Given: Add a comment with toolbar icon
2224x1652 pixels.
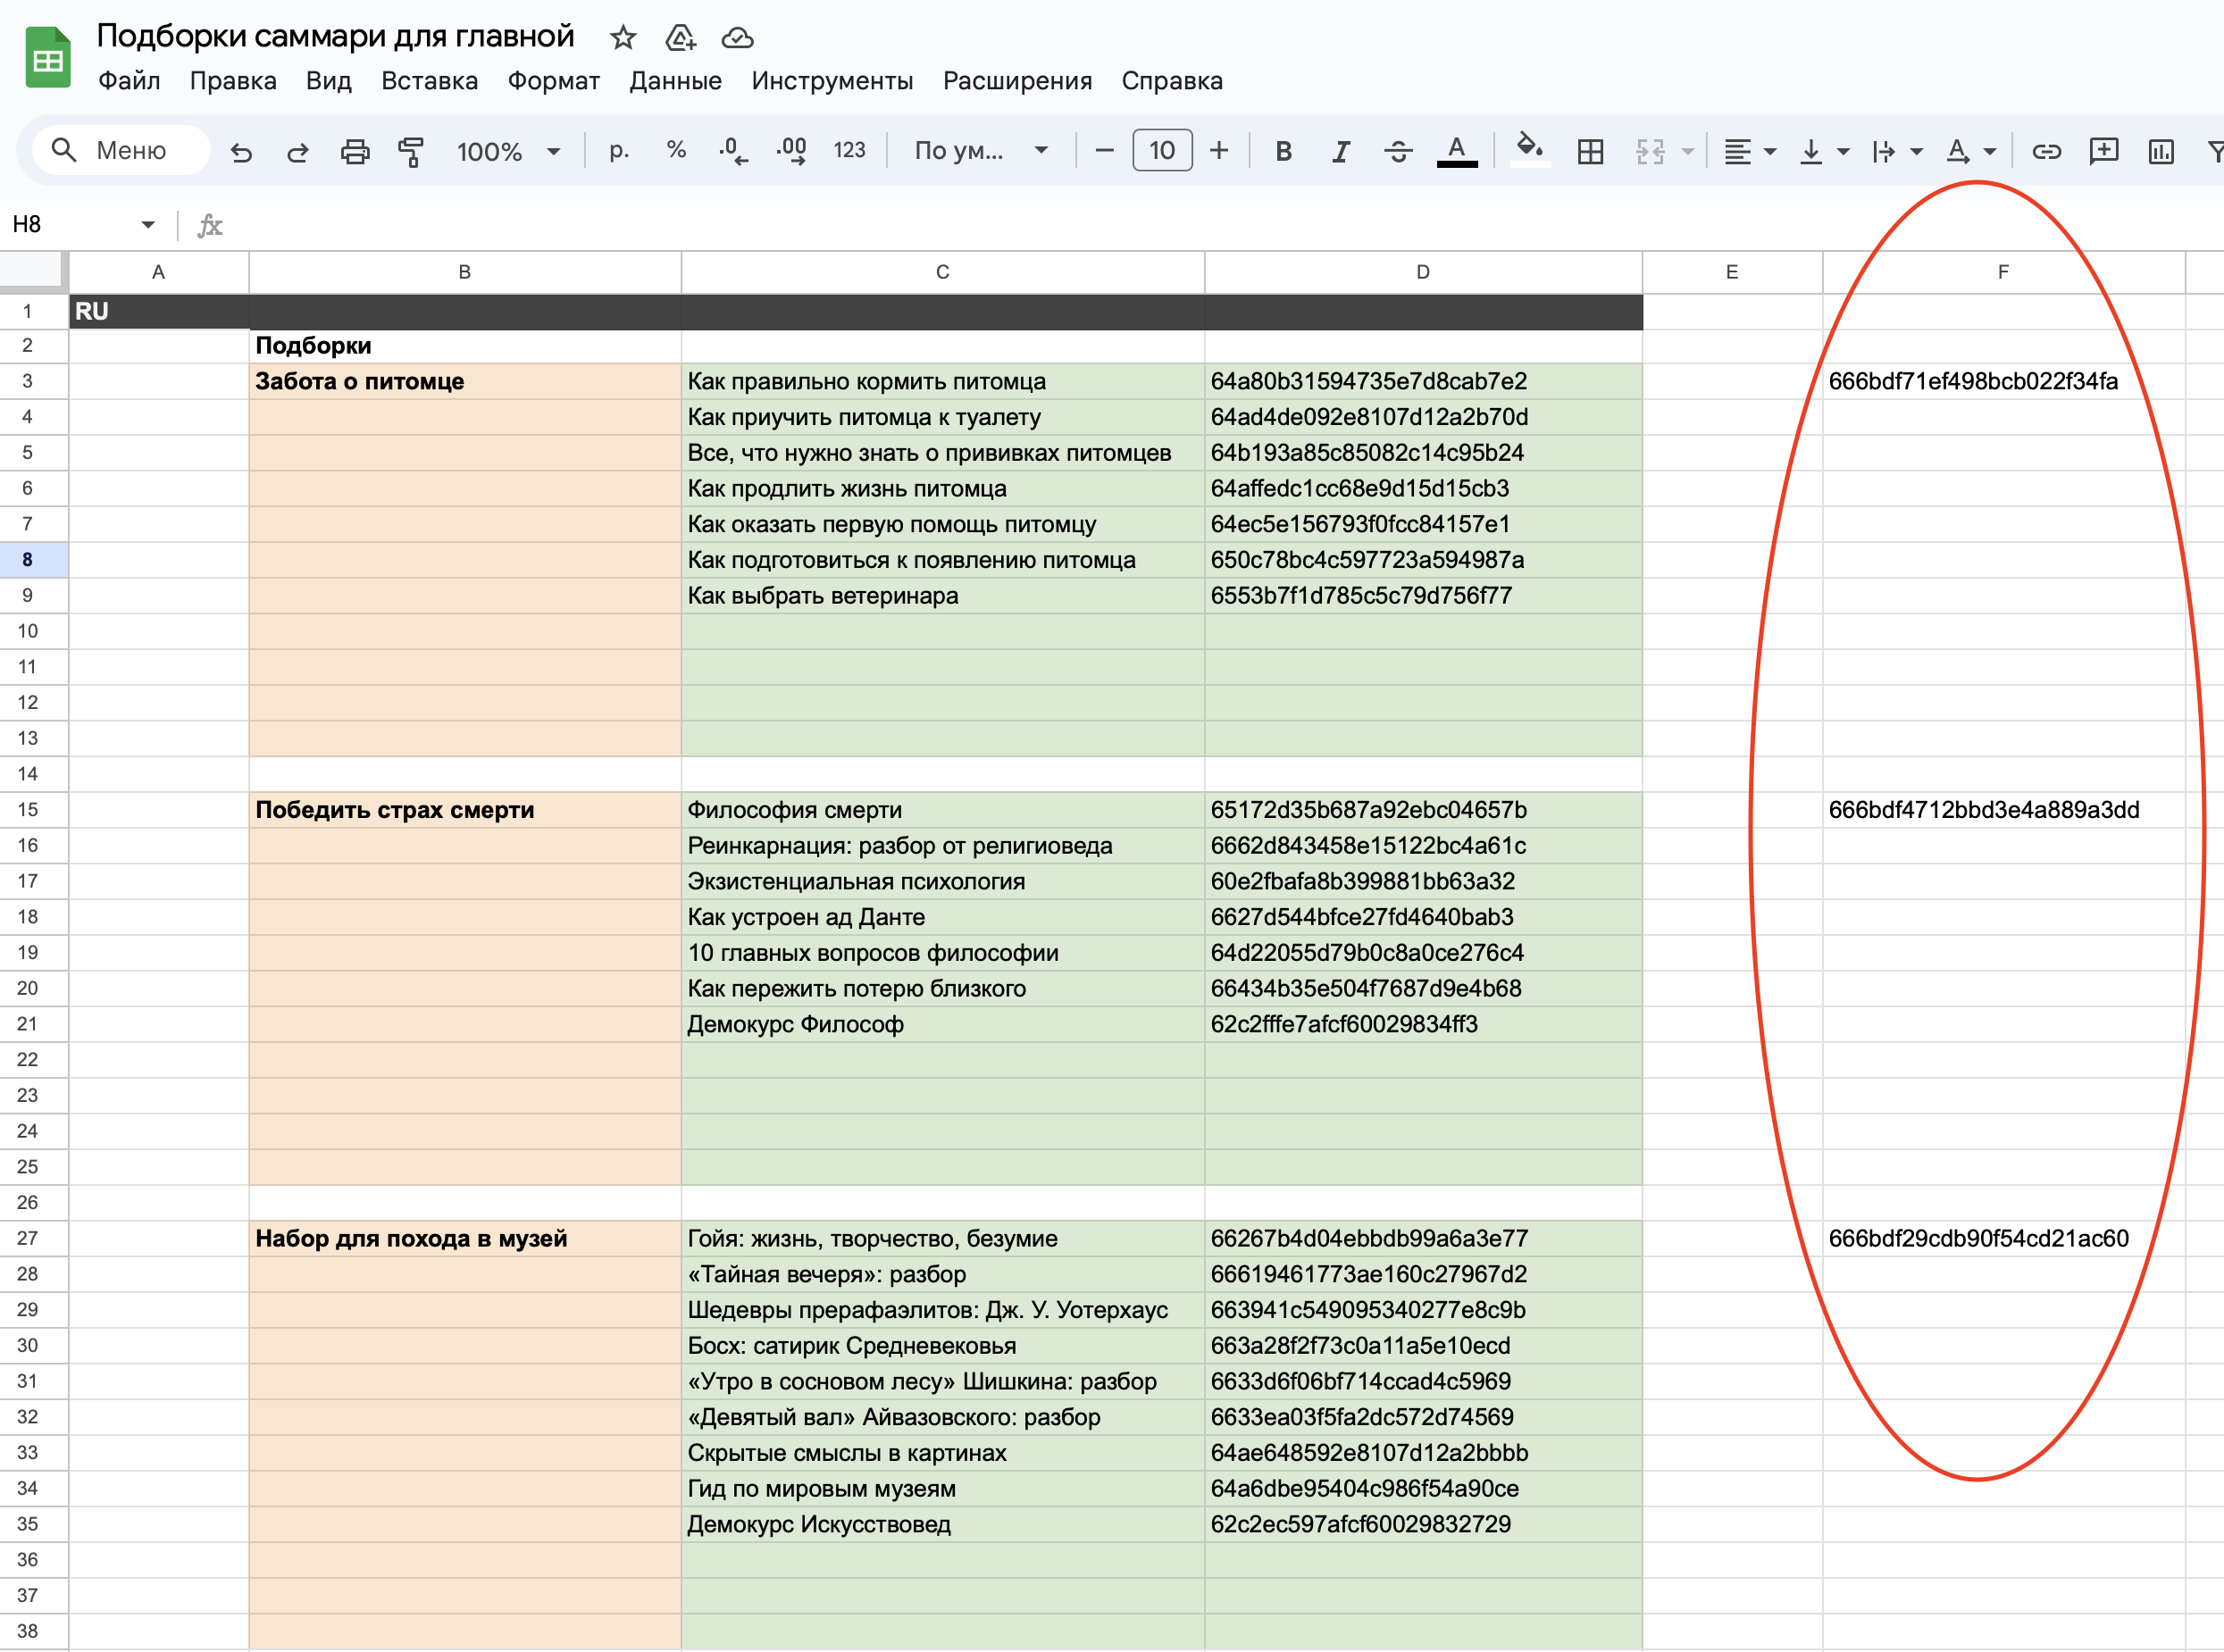Looking at the screenshot, I should click(x=2103, y=152).
